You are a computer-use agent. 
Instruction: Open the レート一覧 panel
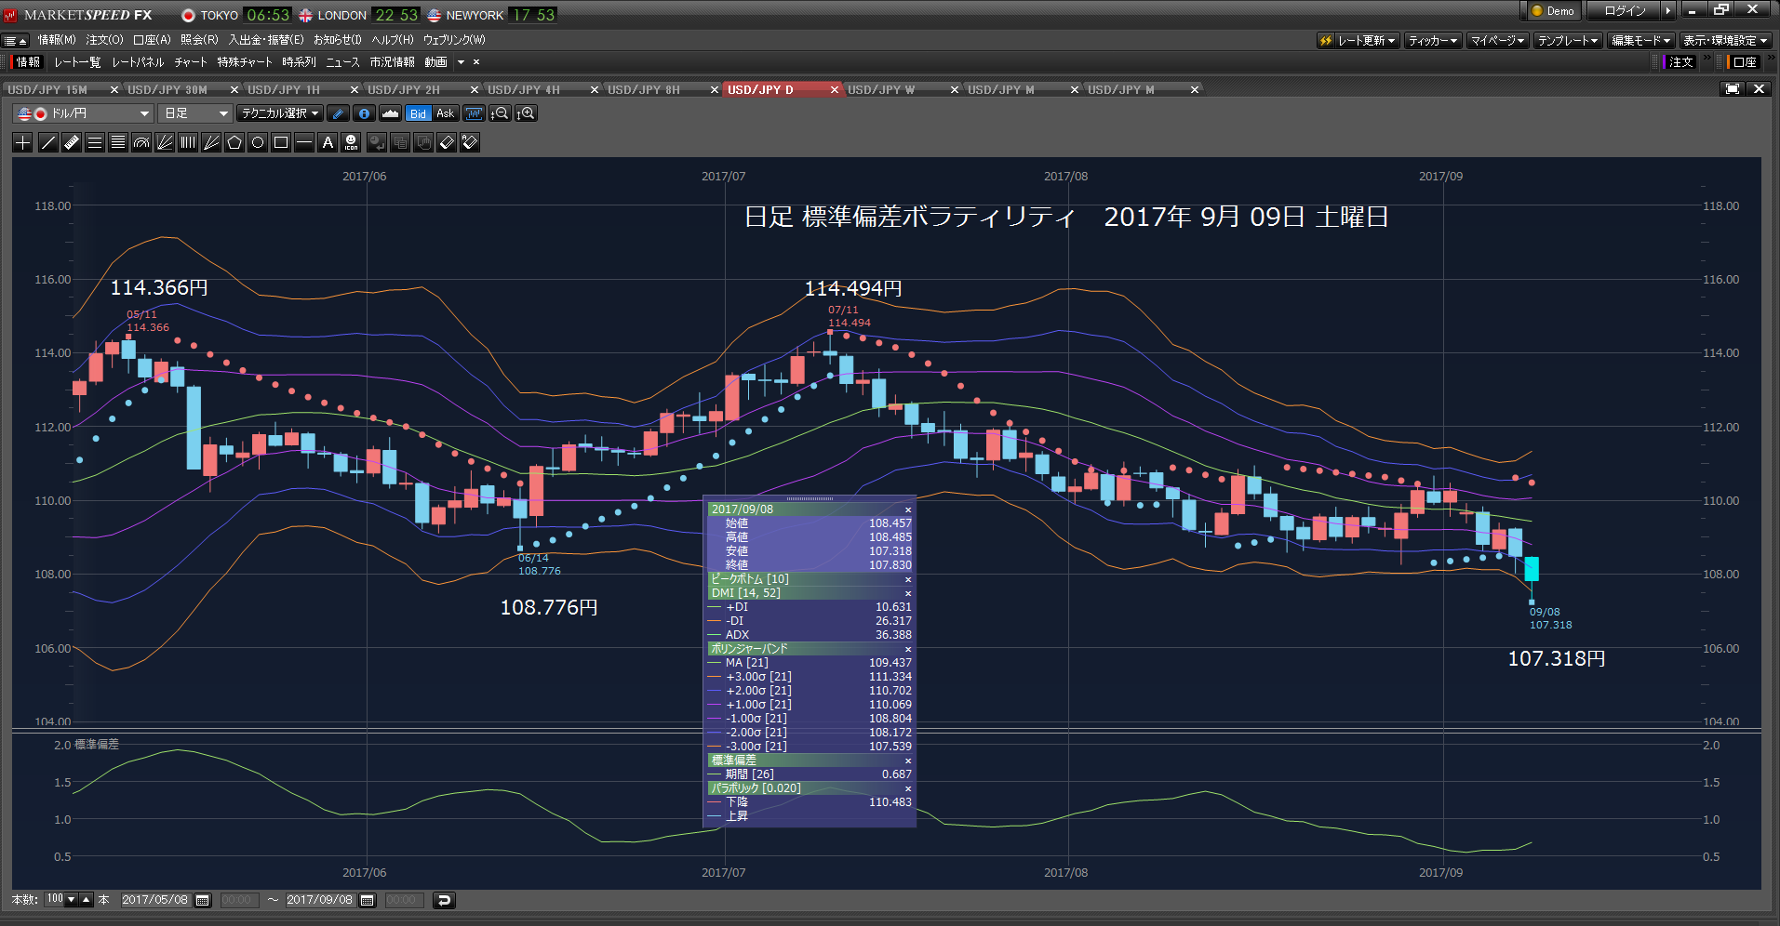[77, 62]
